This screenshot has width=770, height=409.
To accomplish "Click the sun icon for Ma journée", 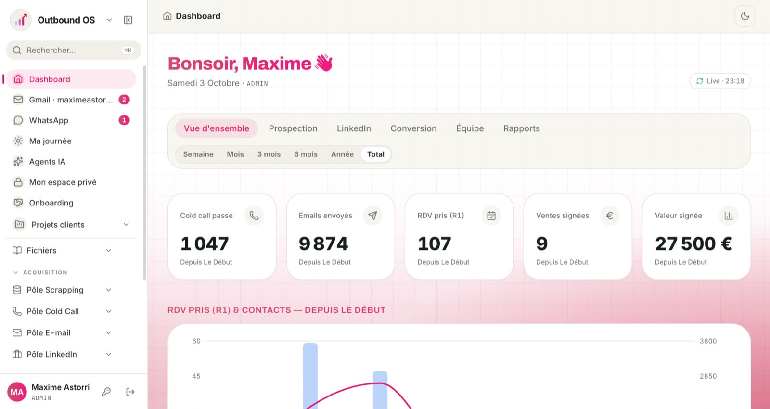I will point(18,141).
